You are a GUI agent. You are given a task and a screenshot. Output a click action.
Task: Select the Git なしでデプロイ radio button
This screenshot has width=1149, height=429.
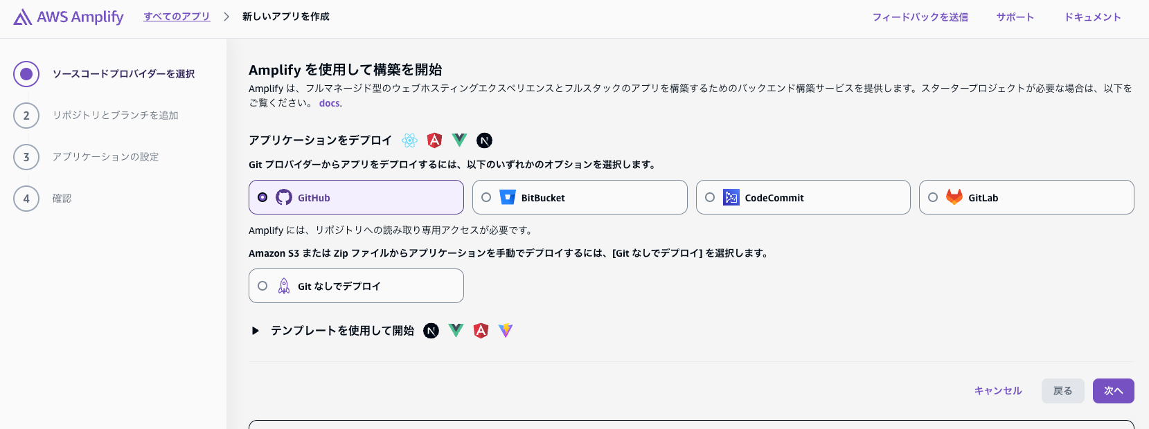pos(262,285)
